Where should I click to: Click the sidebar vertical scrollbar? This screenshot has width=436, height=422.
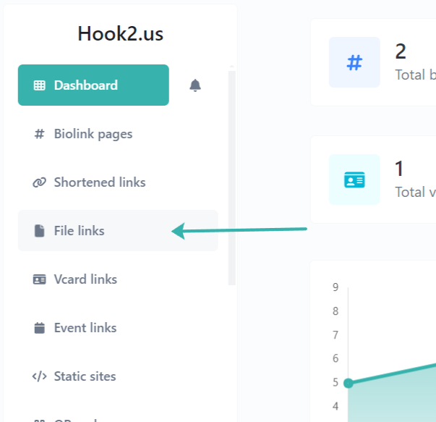[232, 178]
